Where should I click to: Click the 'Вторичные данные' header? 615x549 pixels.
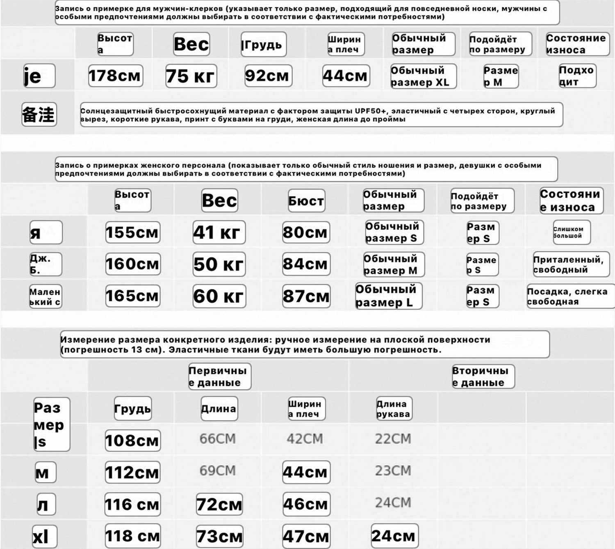(x=483, y=376)
